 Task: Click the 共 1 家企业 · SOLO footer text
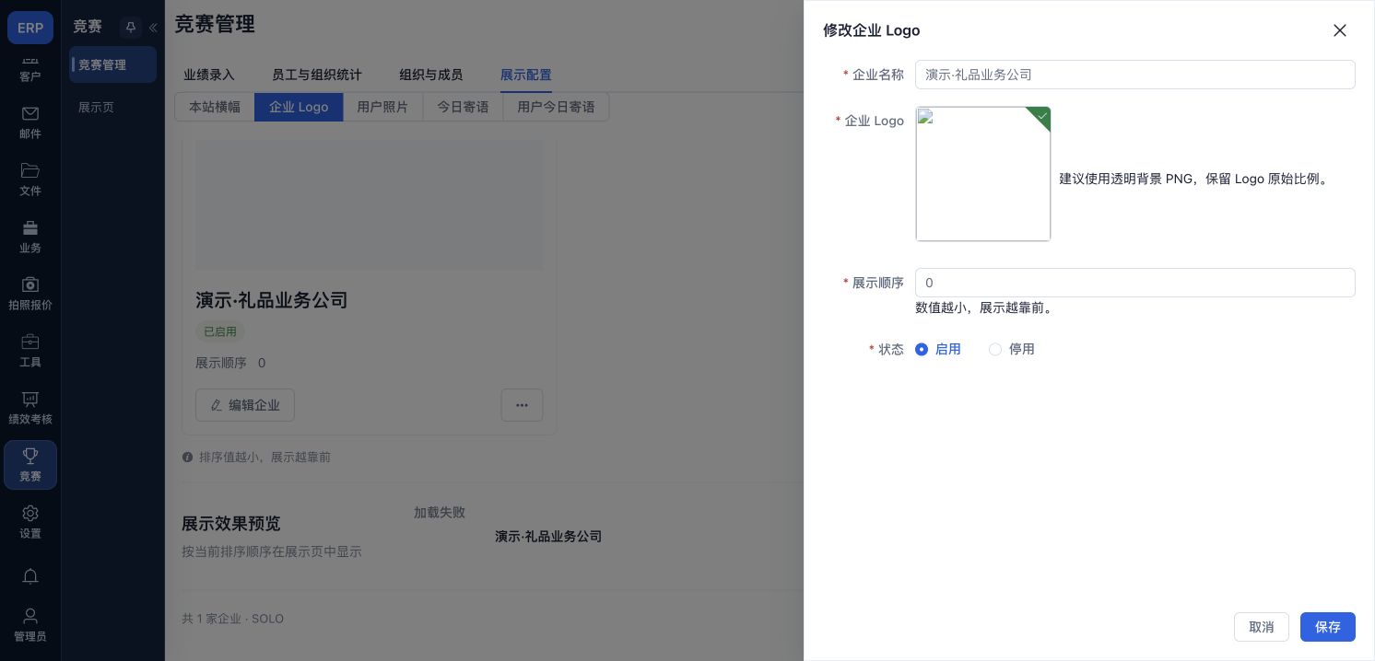232,619
